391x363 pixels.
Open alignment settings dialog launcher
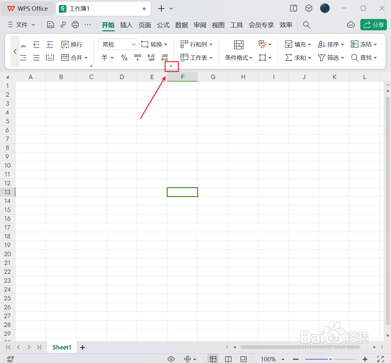[x=91, y=66]
